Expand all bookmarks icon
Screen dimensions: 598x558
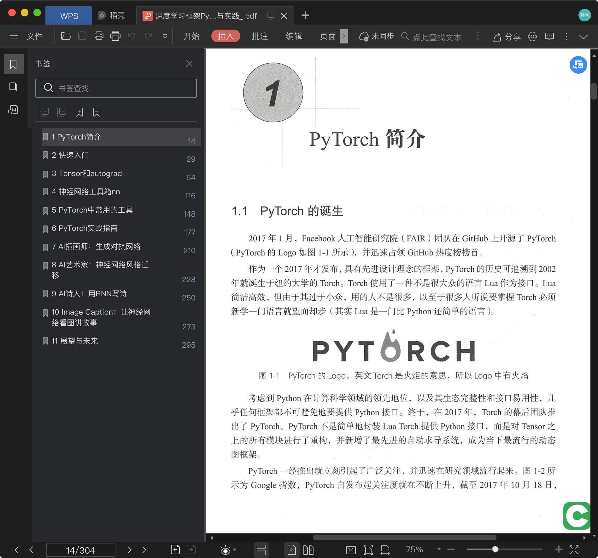click(x=44, y=112)
